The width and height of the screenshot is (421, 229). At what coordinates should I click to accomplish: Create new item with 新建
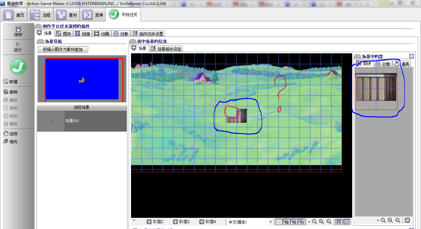point(11,82)
